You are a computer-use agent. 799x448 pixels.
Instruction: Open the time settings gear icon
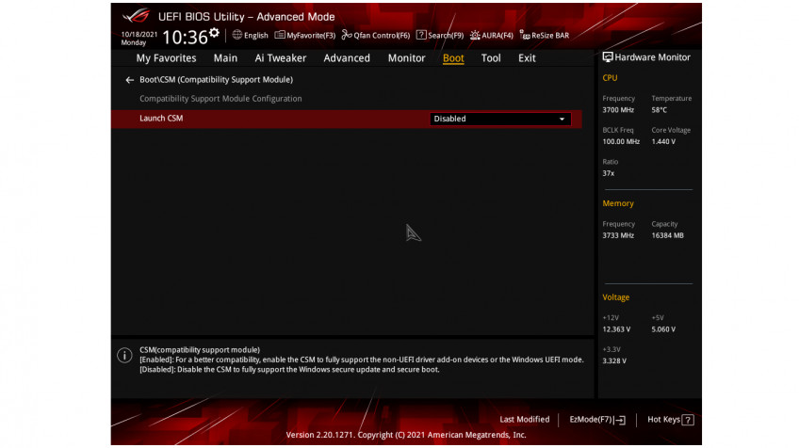215,33
